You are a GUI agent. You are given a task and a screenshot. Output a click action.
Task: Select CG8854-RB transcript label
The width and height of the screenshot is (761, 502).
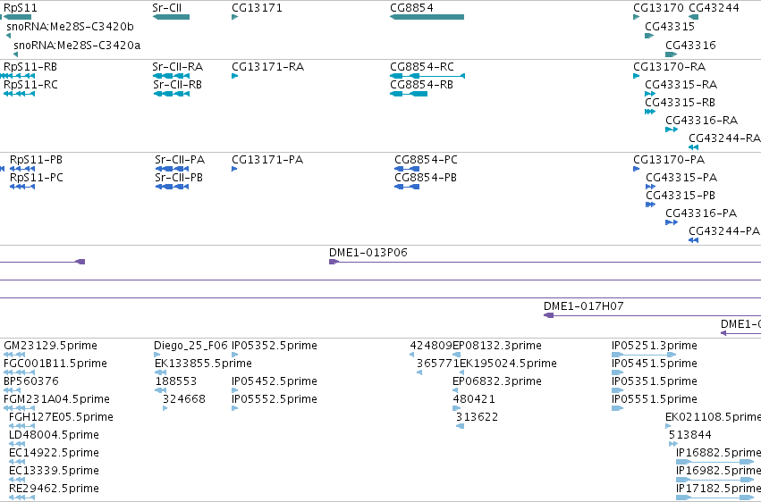[x=421, y=85]
